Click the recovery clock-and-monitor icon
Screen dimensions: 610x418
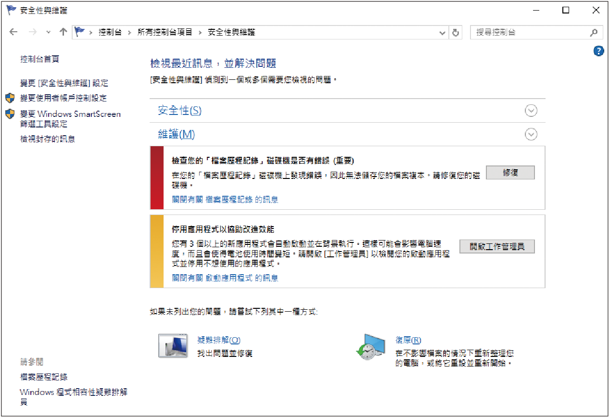[370, 347]
